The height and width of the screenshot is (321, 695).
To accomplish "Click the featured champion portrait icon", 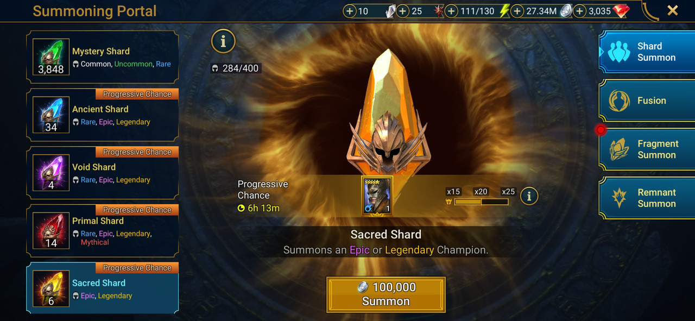I will (377, 196).
